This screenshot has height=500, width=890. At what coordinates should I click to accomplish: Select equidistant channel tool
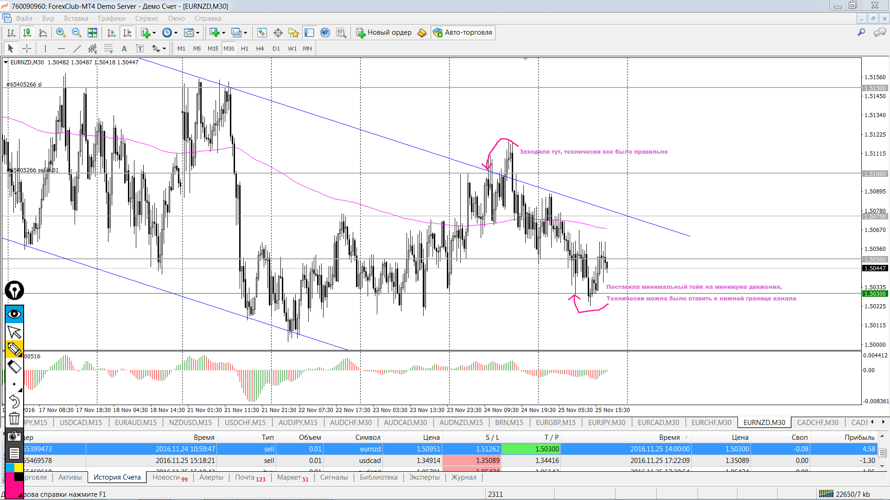tap(93, 48)
